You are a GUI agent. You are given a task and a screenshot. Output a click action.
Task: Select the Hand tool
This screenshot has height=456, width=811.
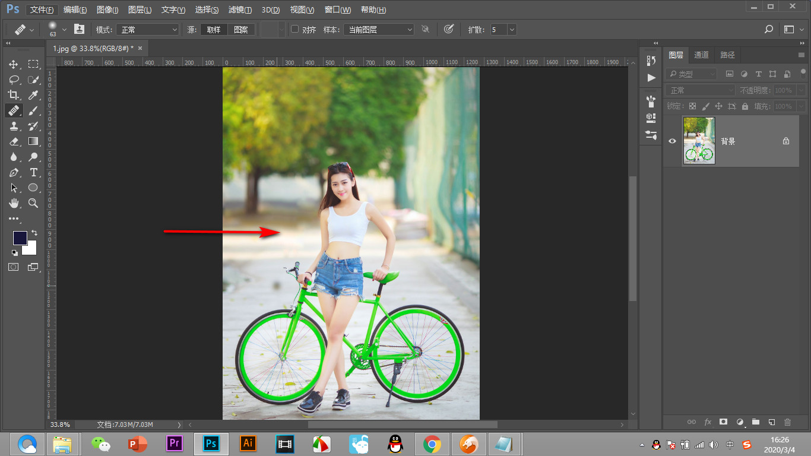tap(14, 203)
